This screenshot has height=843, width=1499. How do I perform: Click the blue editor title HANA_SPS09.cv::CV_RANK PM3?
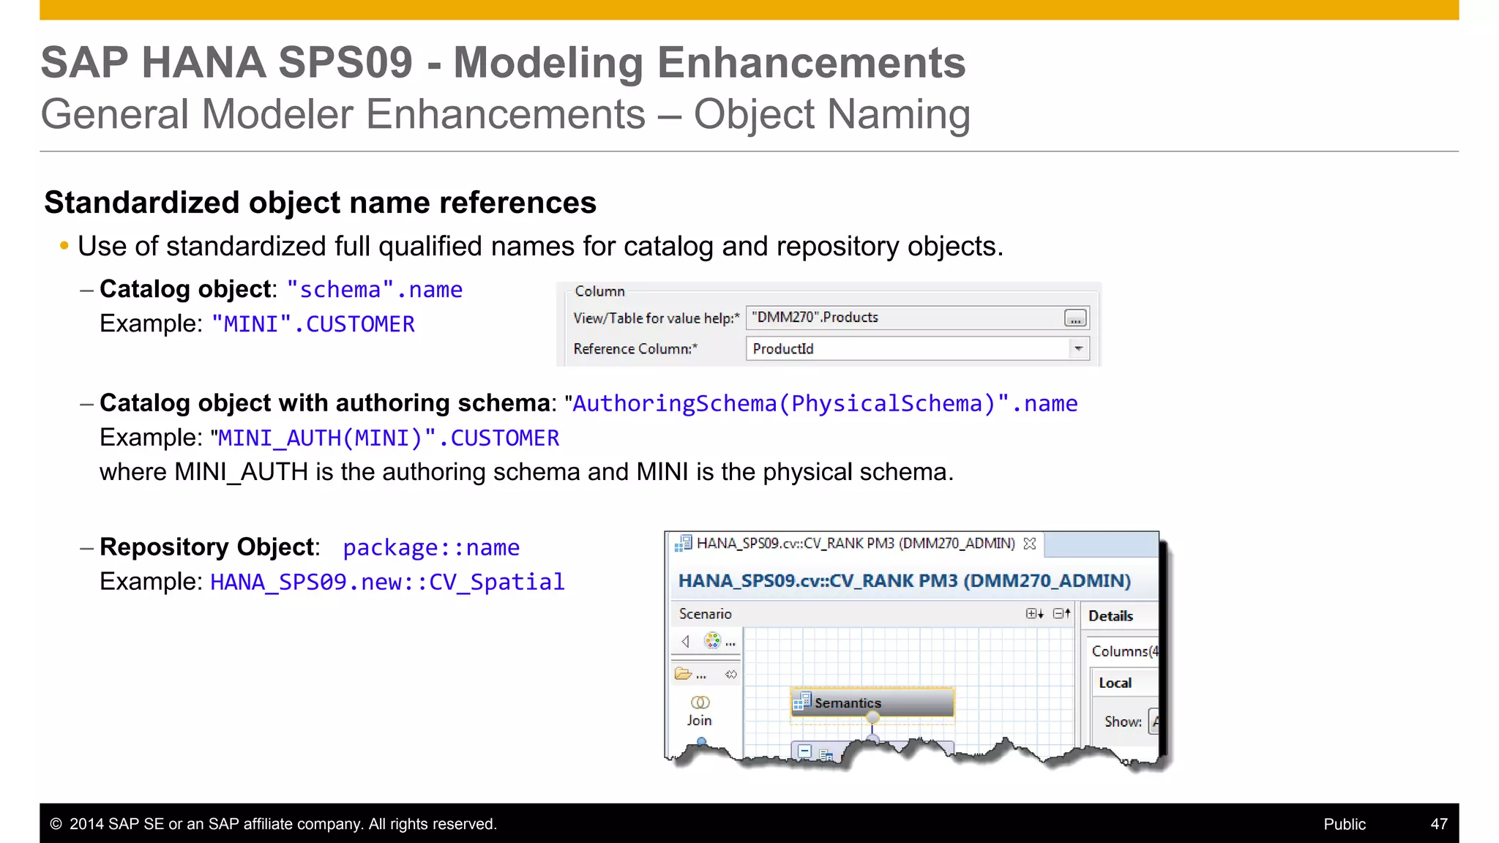(x=904, y=581)
